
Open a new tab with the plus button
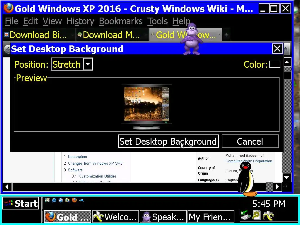click(x=226, y=35)
